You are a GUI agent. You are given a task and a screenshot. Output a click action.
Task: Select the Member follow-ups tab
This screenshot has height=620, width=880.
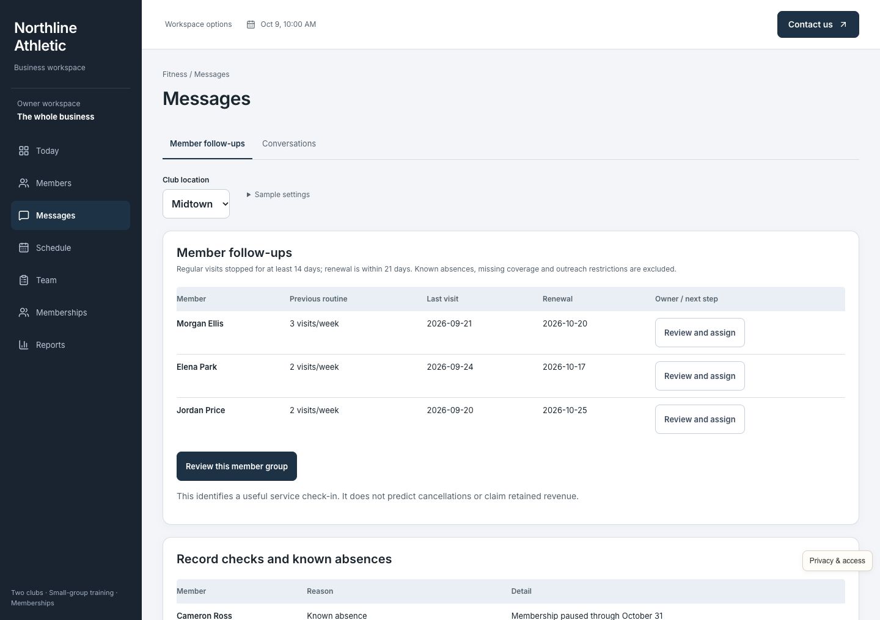click(207, 144)
